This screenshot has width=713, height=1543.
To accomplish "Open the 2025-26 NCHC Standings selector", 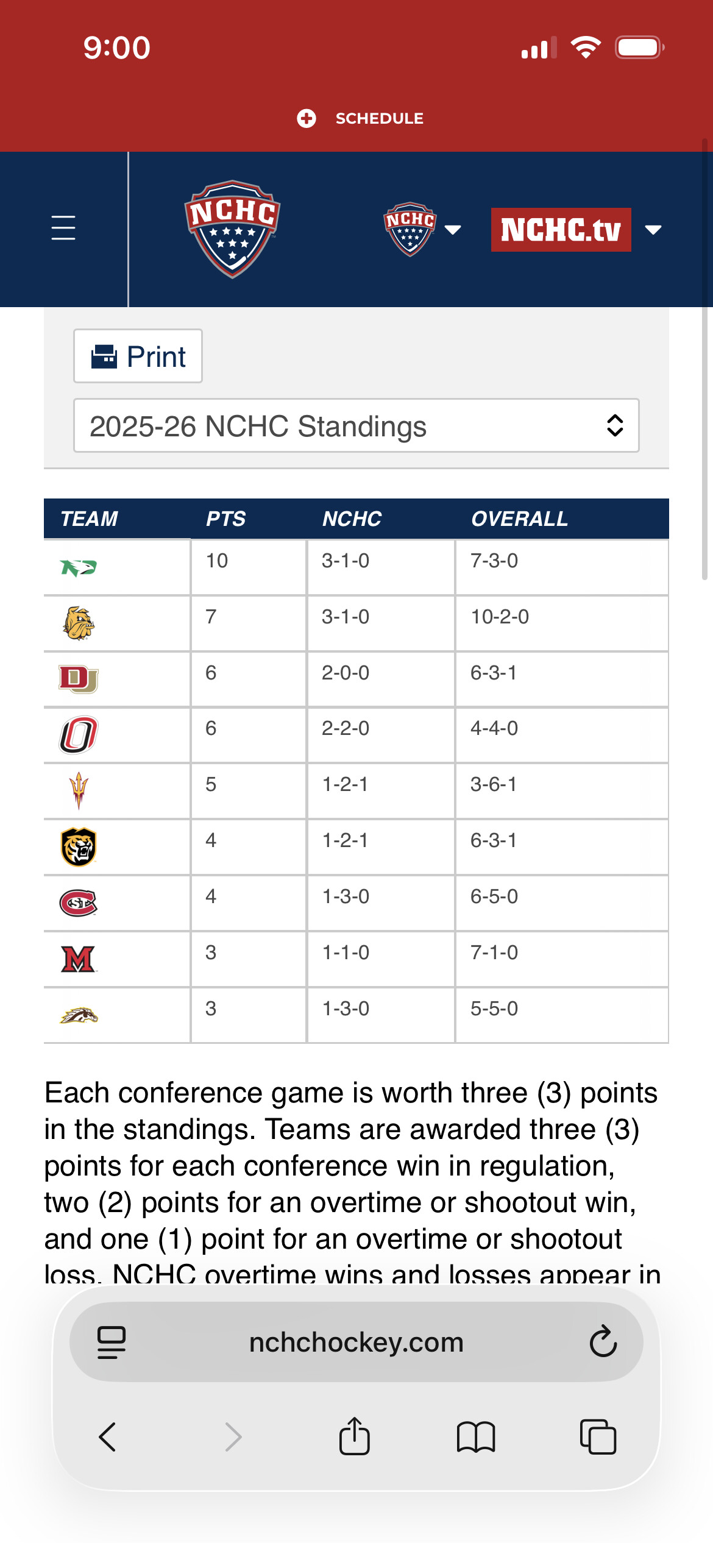I will (x=356, y=426).
